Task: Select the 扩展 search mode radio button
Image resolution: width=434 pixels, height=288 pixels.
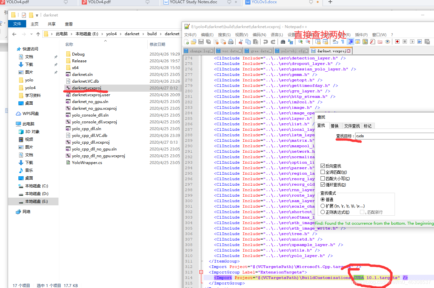Action: tap(323, 206)
